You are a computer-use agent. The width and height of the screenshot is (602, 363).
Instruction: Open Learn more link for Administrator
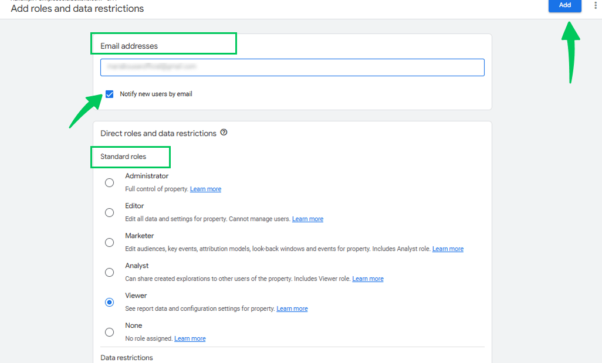(205, 189)
